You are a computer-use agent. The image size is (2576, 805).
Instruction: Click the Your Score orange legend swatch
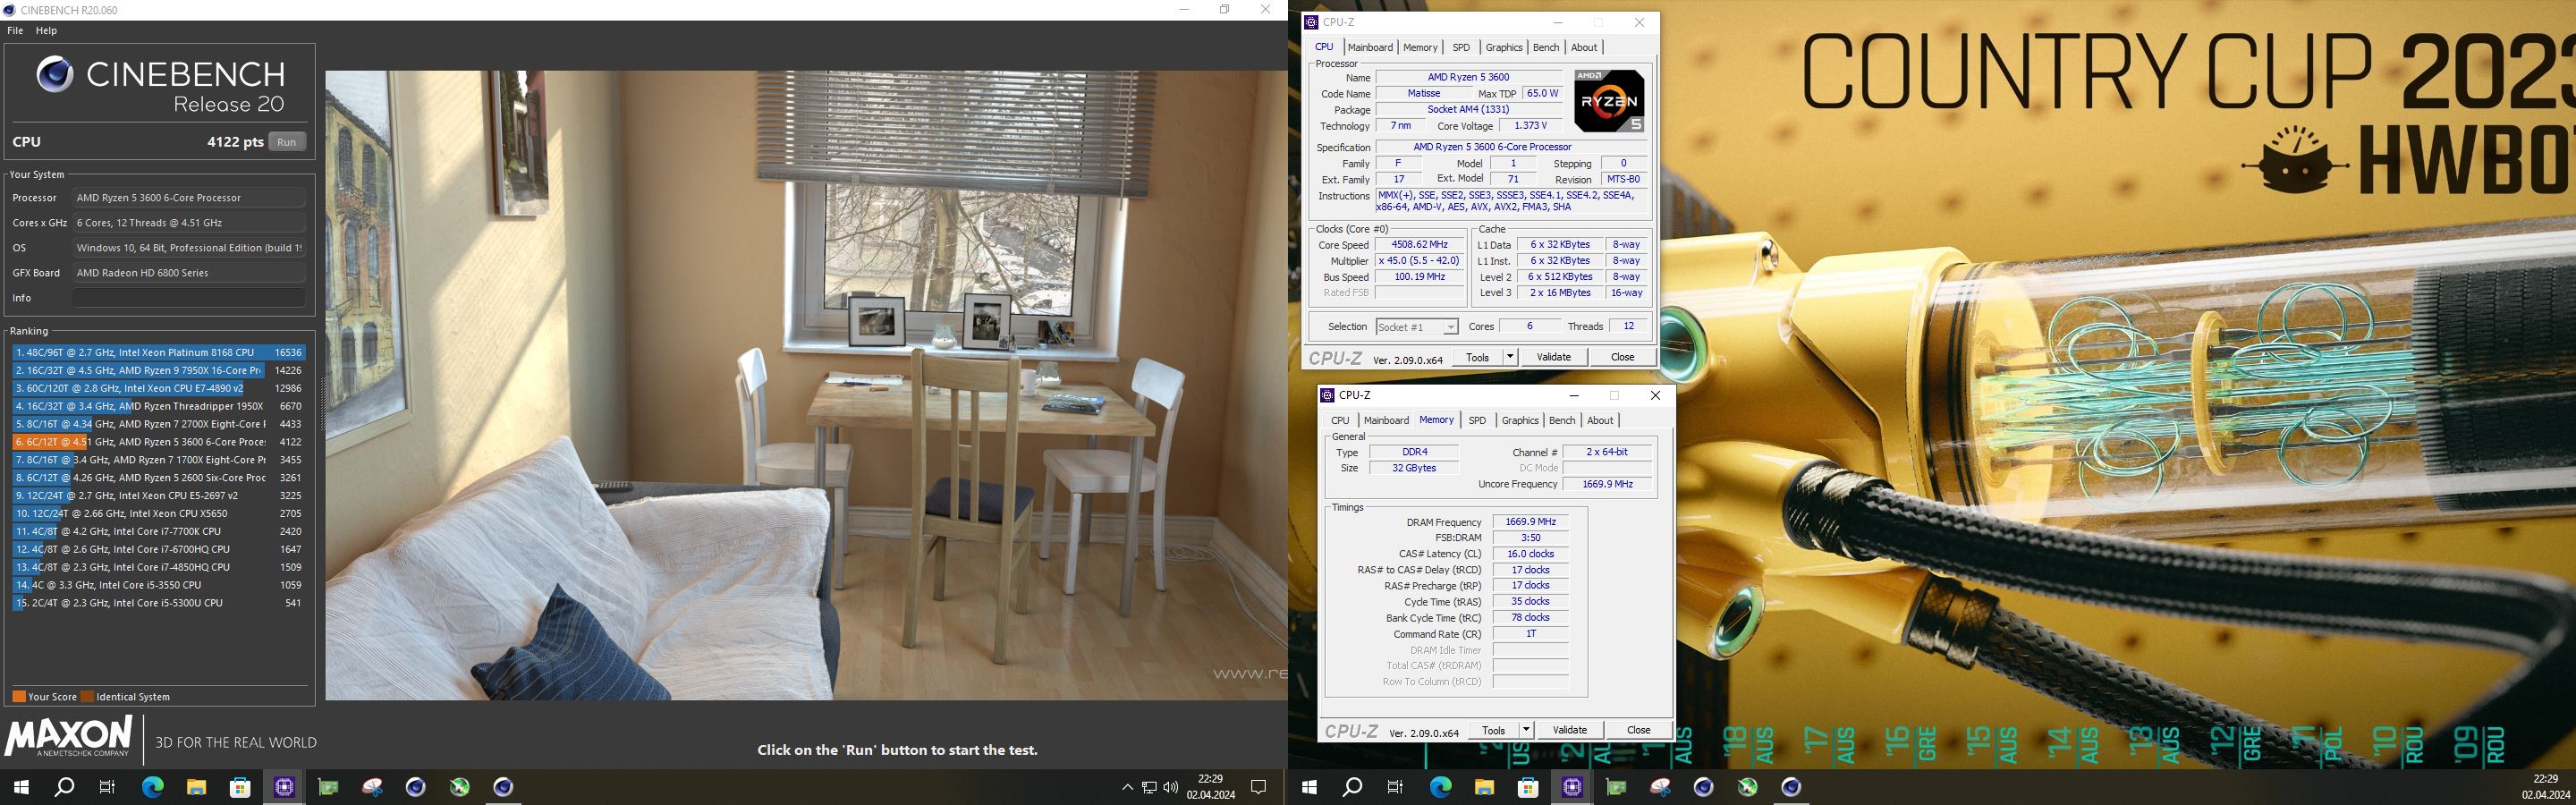(19, 697)
